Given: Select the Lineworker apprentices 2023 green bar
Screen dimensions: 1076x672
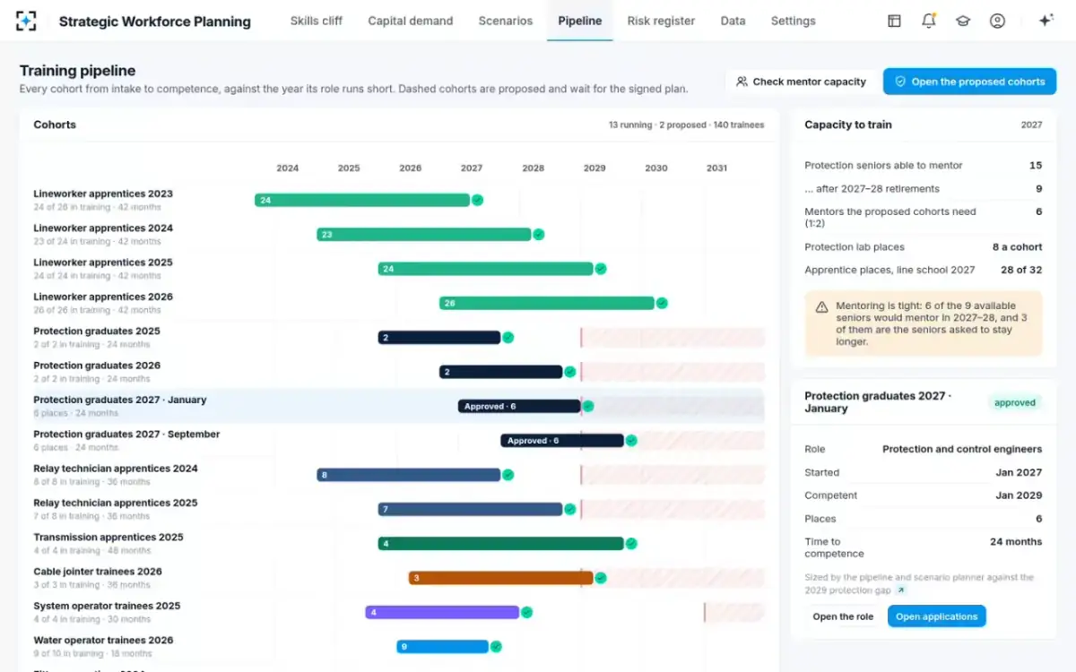Looking at the screenshot, I should click(362, 200).
